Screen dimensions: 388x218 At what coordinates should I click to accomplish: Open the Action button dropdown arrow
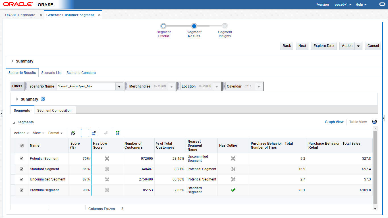[358, 46]
